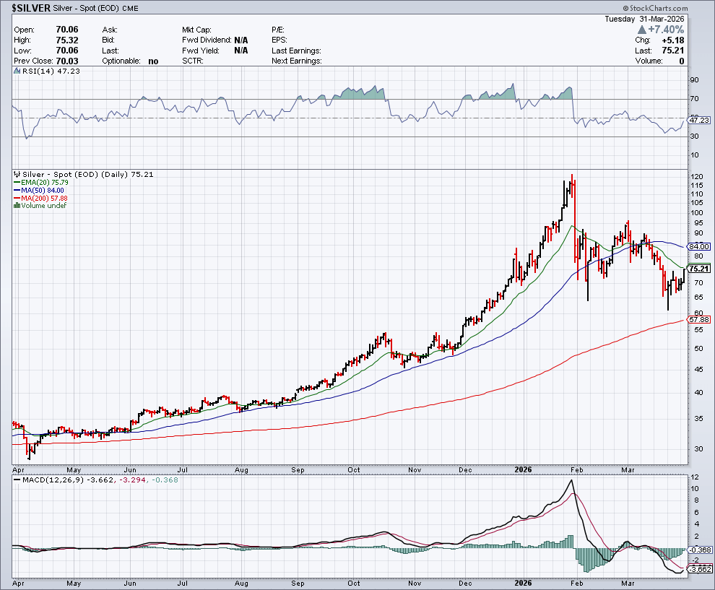Click the 47.23 RSI axis value tag
This screenshot has width=715, height=590.
(x=698, y=120)
